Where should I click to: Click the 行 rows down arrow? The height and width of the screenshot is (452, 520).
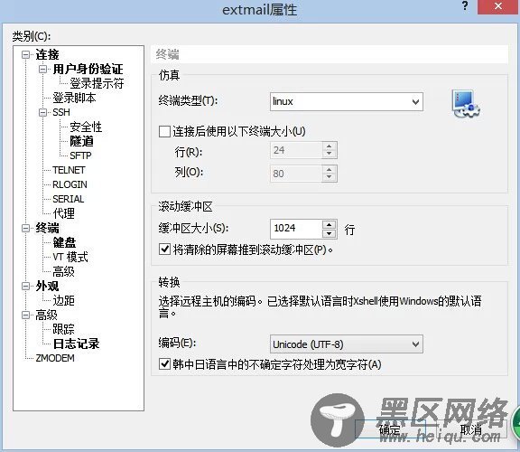point(329,154)
